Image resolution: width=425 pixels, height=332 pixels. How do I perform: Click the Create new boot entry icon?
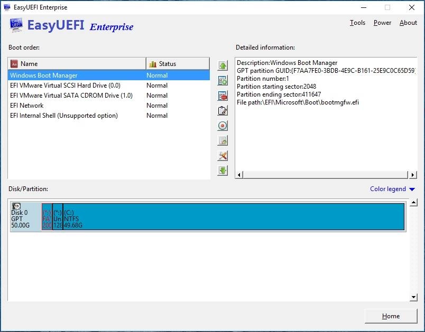(223, 81)
